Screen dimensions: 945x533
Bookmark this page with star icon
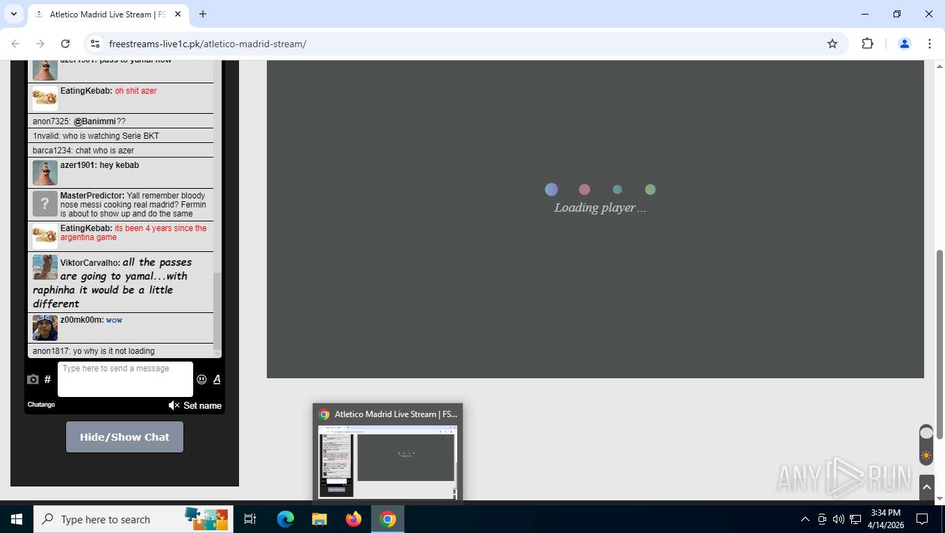(832, 44)
